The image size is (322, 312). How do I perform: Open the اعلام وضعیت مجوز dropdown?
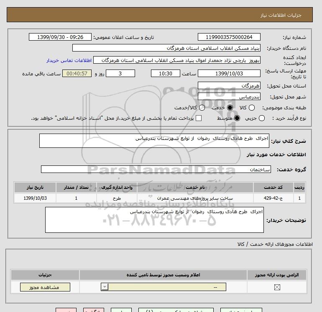point(164,287)
